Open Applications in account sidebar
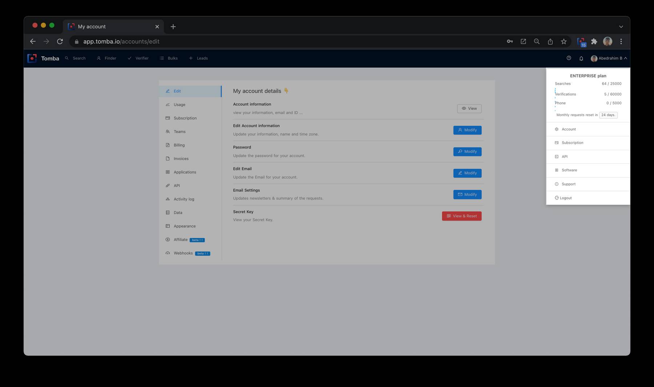 click(190, 172)
